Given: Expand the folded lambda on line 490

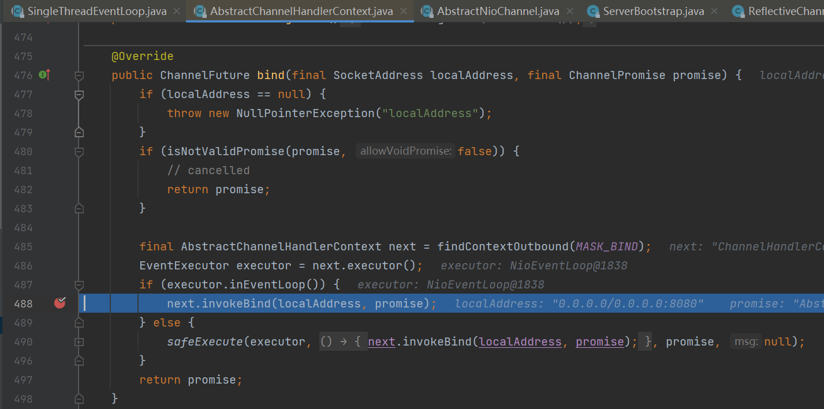Looking at the screenshot, I should click(79, 342).
